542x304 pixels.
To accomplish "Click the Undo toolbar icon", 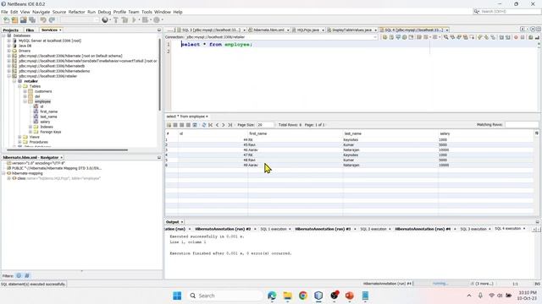I will point(43,20).
